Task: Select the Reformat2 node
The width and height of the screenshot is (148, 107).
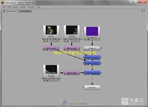Action: click(x=72, y=73)
